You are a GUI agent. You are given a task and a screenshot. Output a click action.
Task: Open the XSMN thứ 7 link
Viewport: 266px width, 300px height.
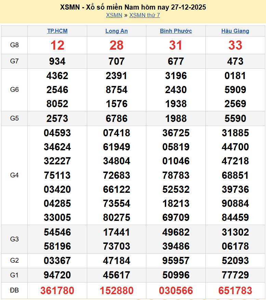144,15
